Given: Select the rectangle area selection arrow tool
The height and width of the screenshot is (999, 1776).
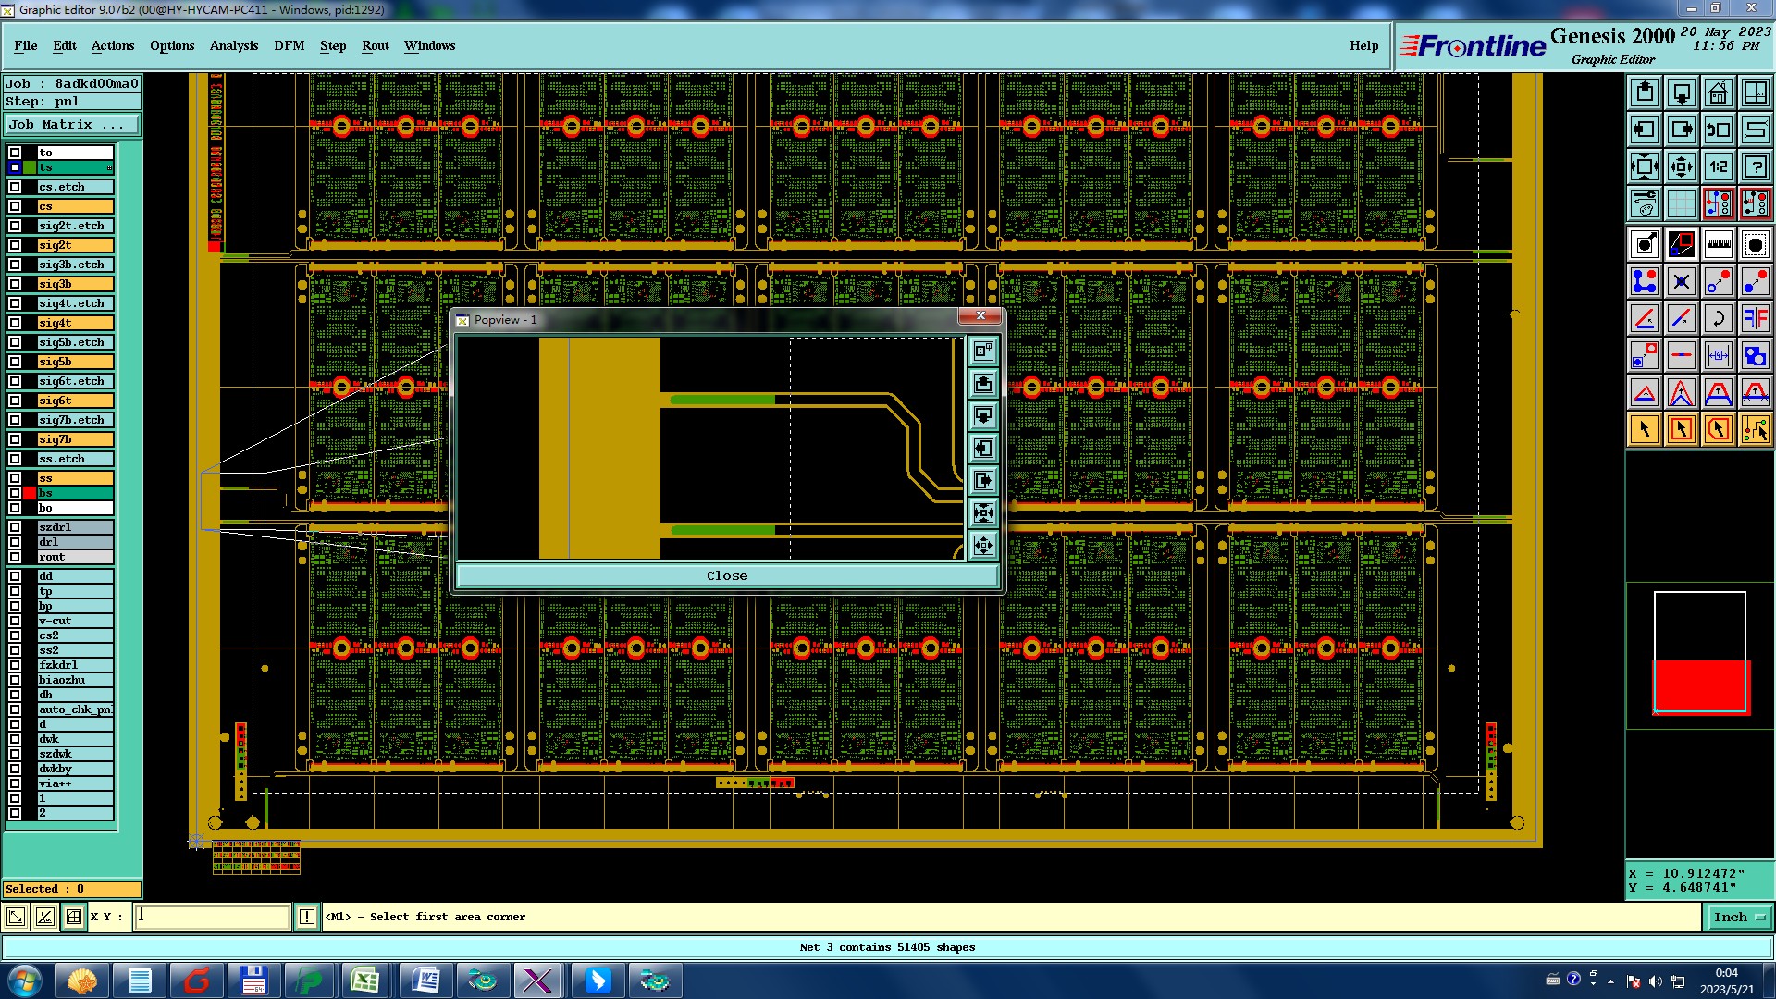Looking at the screenshot, I should (1681, 429).
